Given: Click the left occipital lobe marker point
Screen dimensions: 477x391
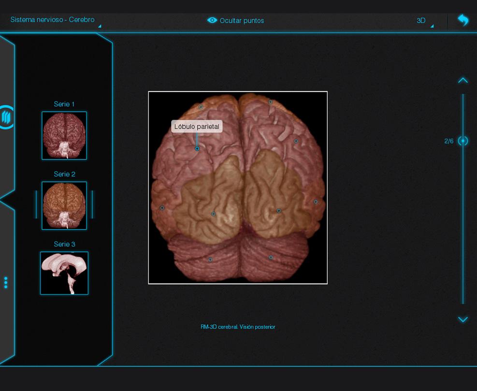Looking at the screenshot, I should point(213,214).
